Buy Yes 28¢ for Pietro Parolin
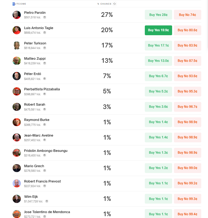 (x=158, y=15)
